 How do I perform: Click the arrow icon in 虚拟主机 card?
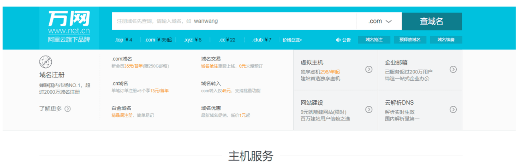(x=369, y=69)
